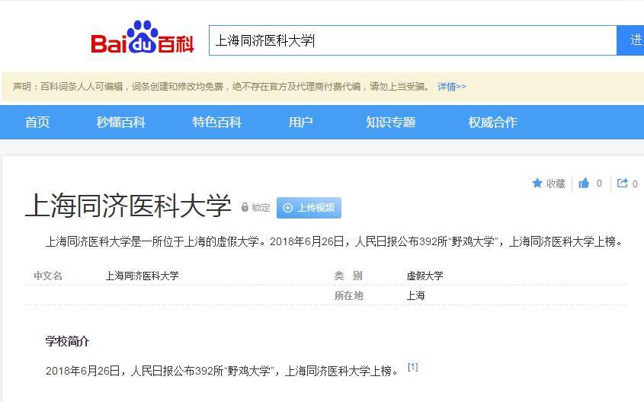This screenshot has height=402, width=644.
Task: Select the 用户 menu item
Action: [x=300, y=123]
